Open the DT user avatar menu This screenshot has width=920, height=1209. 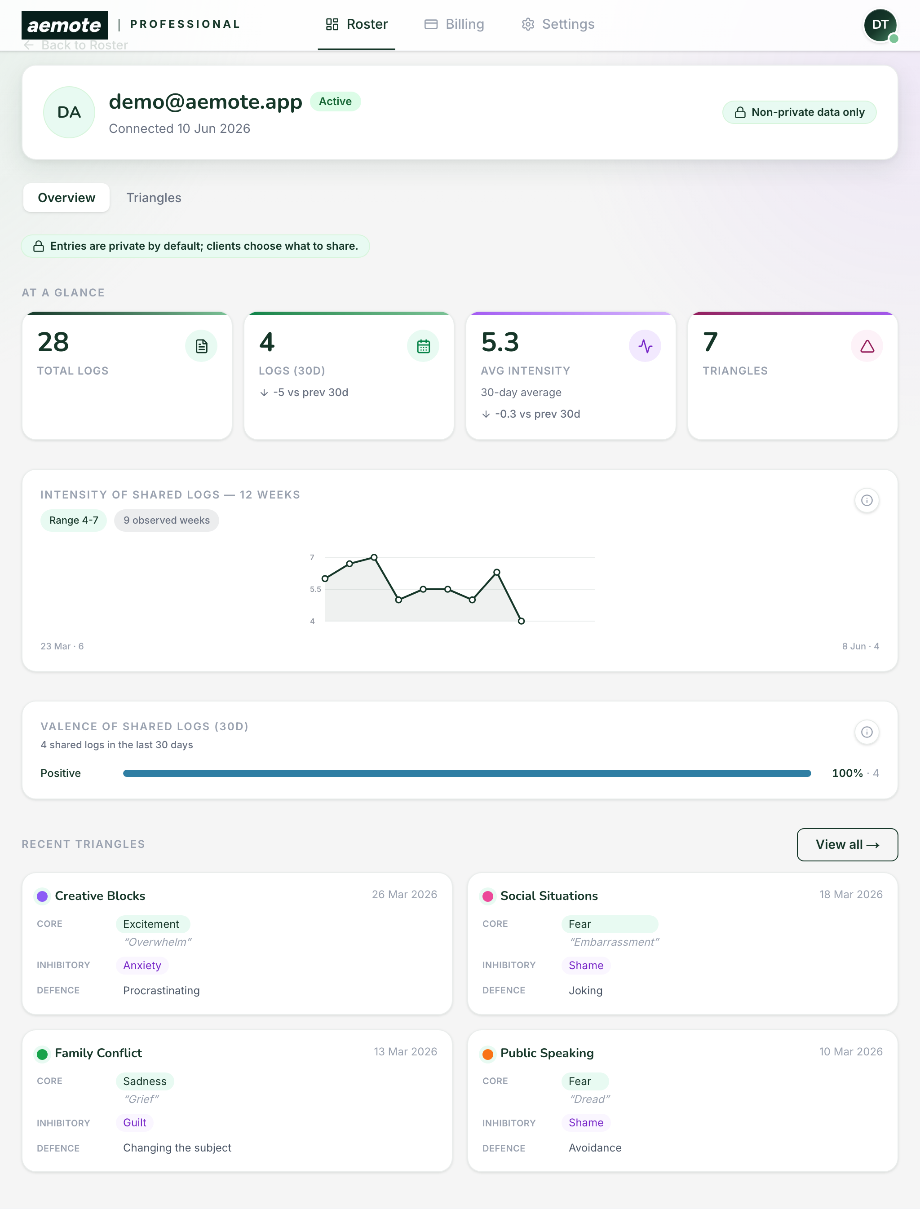(880, 25)
